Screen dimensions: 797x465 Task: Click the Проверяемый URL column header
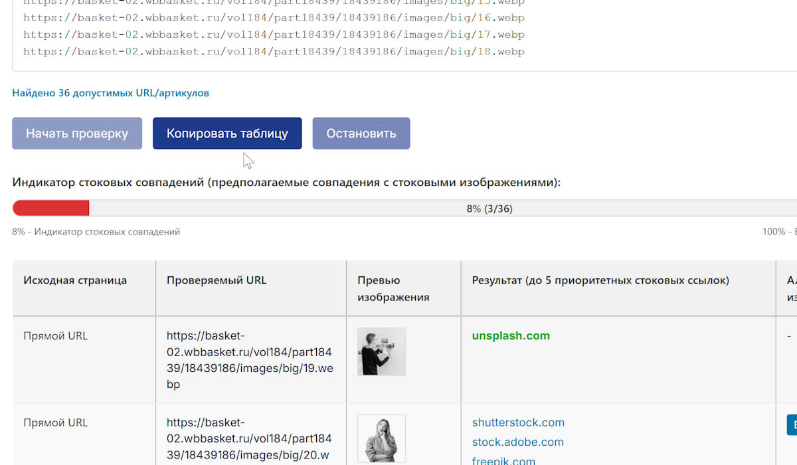click(x=217, y=280)
